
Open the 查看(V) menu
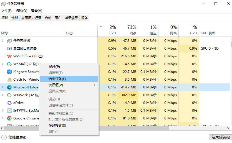coord(37,11)
